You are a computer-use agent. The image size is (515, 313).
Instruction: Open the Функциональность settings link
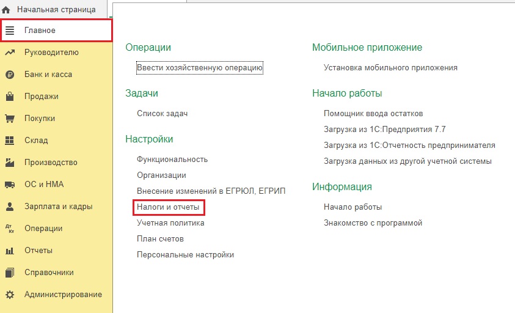tap(172, 160)
